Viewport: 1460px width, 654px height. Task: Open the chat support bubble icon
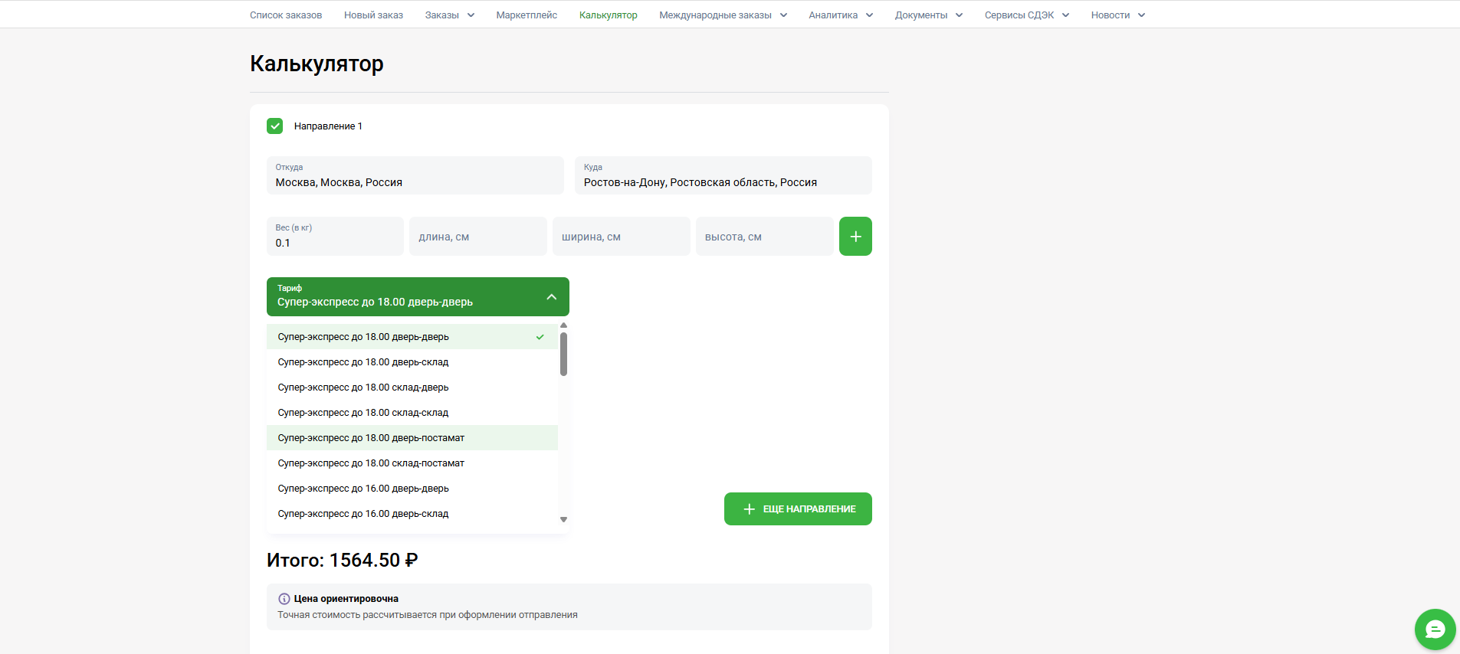(1435, 629)
